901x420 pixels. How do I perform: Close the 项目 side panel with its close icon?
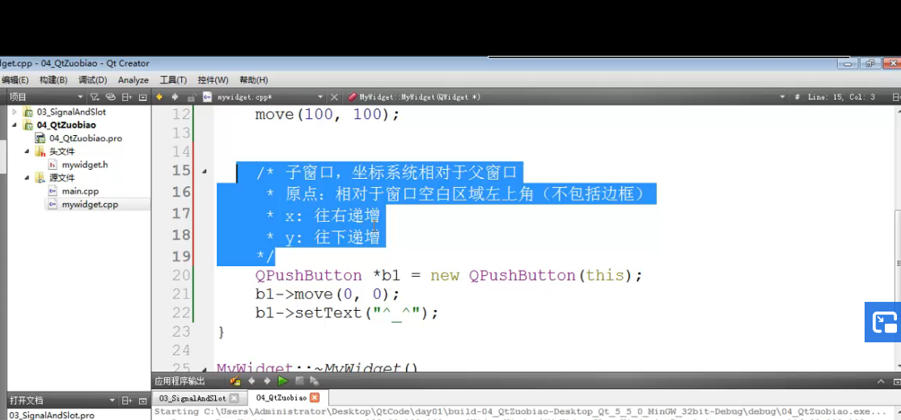[x=142, y=97]
